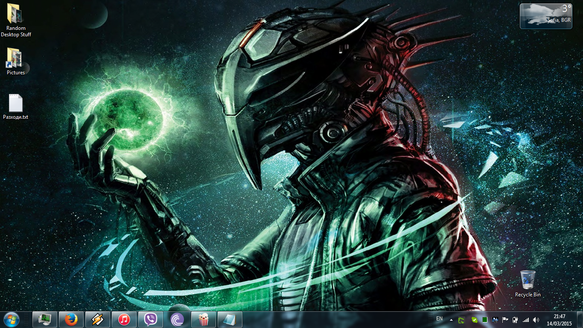Launch Popcorn Time from the taskbar
The width and height of the screenshot is (583, 328).
point(204,319)
